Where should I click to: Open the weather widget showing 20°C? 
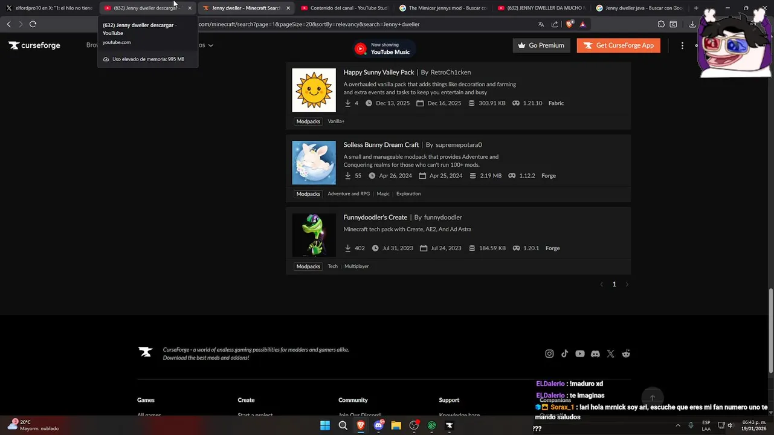click(x=33, y=425)
